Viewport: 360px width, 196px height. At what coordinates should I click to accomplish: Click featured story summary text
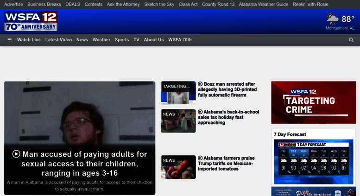[80, 186]
